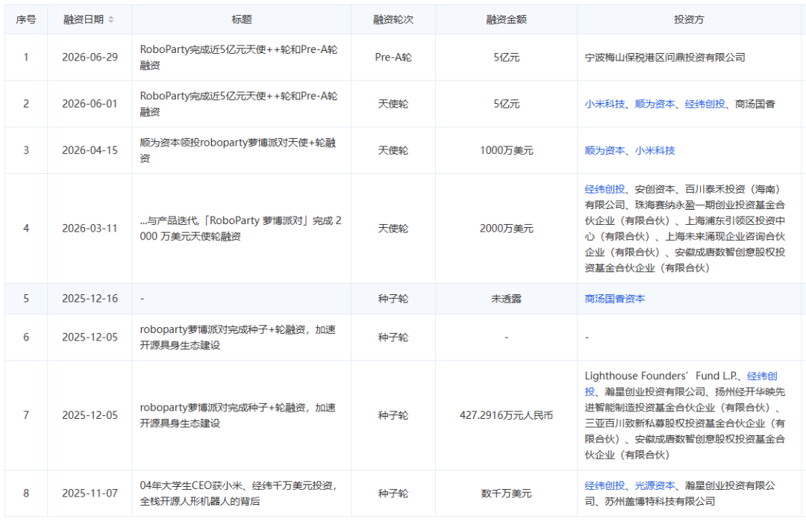Sort by 融资日期 using the sort arrows
Screen dimensions: 806x522
[111, 19]
